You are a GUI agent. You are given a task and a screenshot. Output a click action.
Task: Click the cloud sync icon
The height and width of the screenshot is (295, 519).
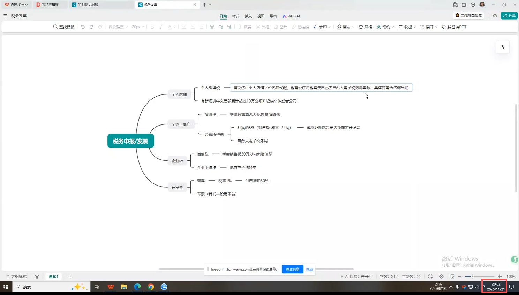pos(495,16)
